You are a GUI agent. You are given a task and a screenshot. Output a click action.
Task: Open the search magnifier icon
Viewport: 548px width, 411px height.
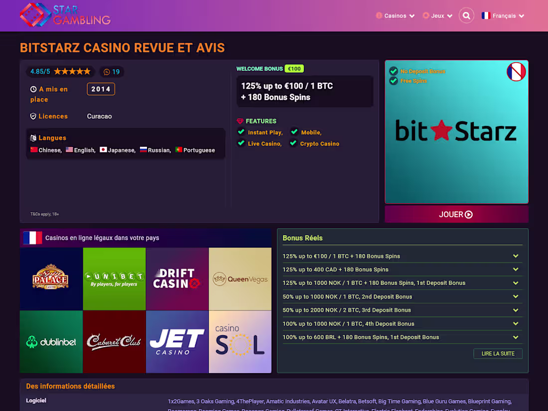pos(466,15)
